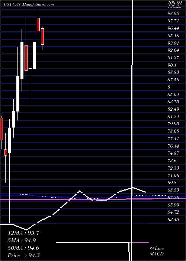Click the tall white candlestick spanning 82.49 to 88.83
This screenshot has width=186, height=261.
[18, 94]
